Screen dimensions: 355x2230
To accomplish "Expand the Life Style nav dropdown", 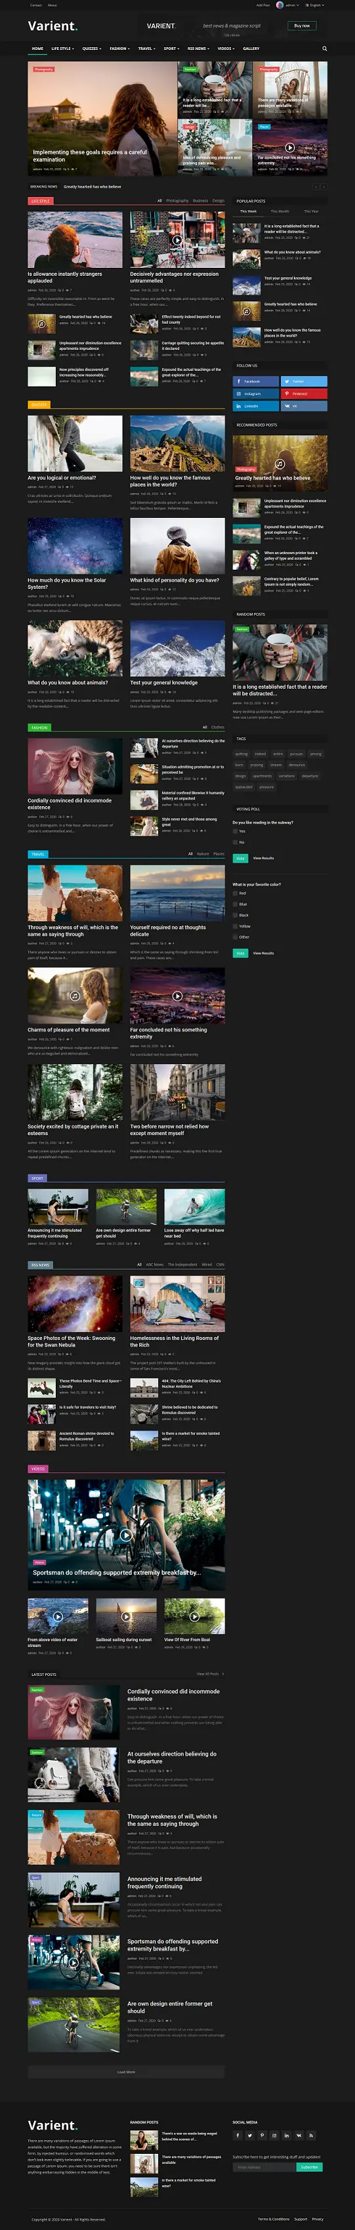I will [62, 49].
